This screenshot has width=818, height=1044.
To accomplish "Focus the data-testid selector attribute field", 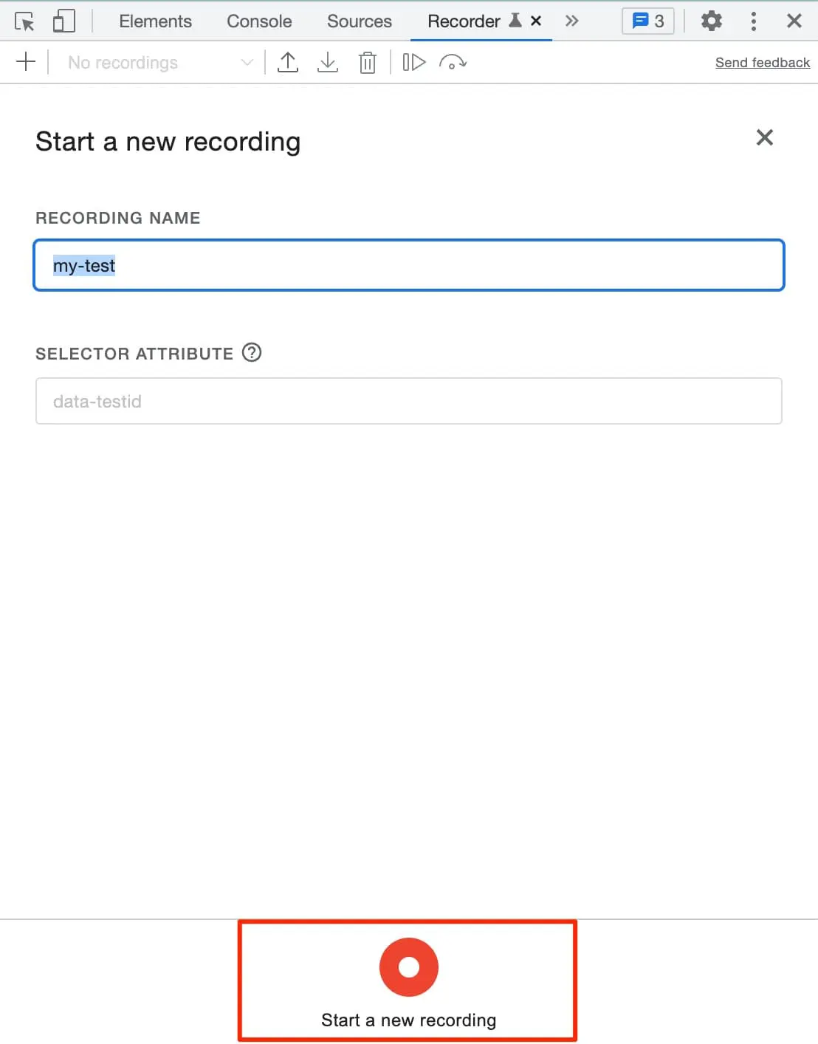I will click(408, 401).
